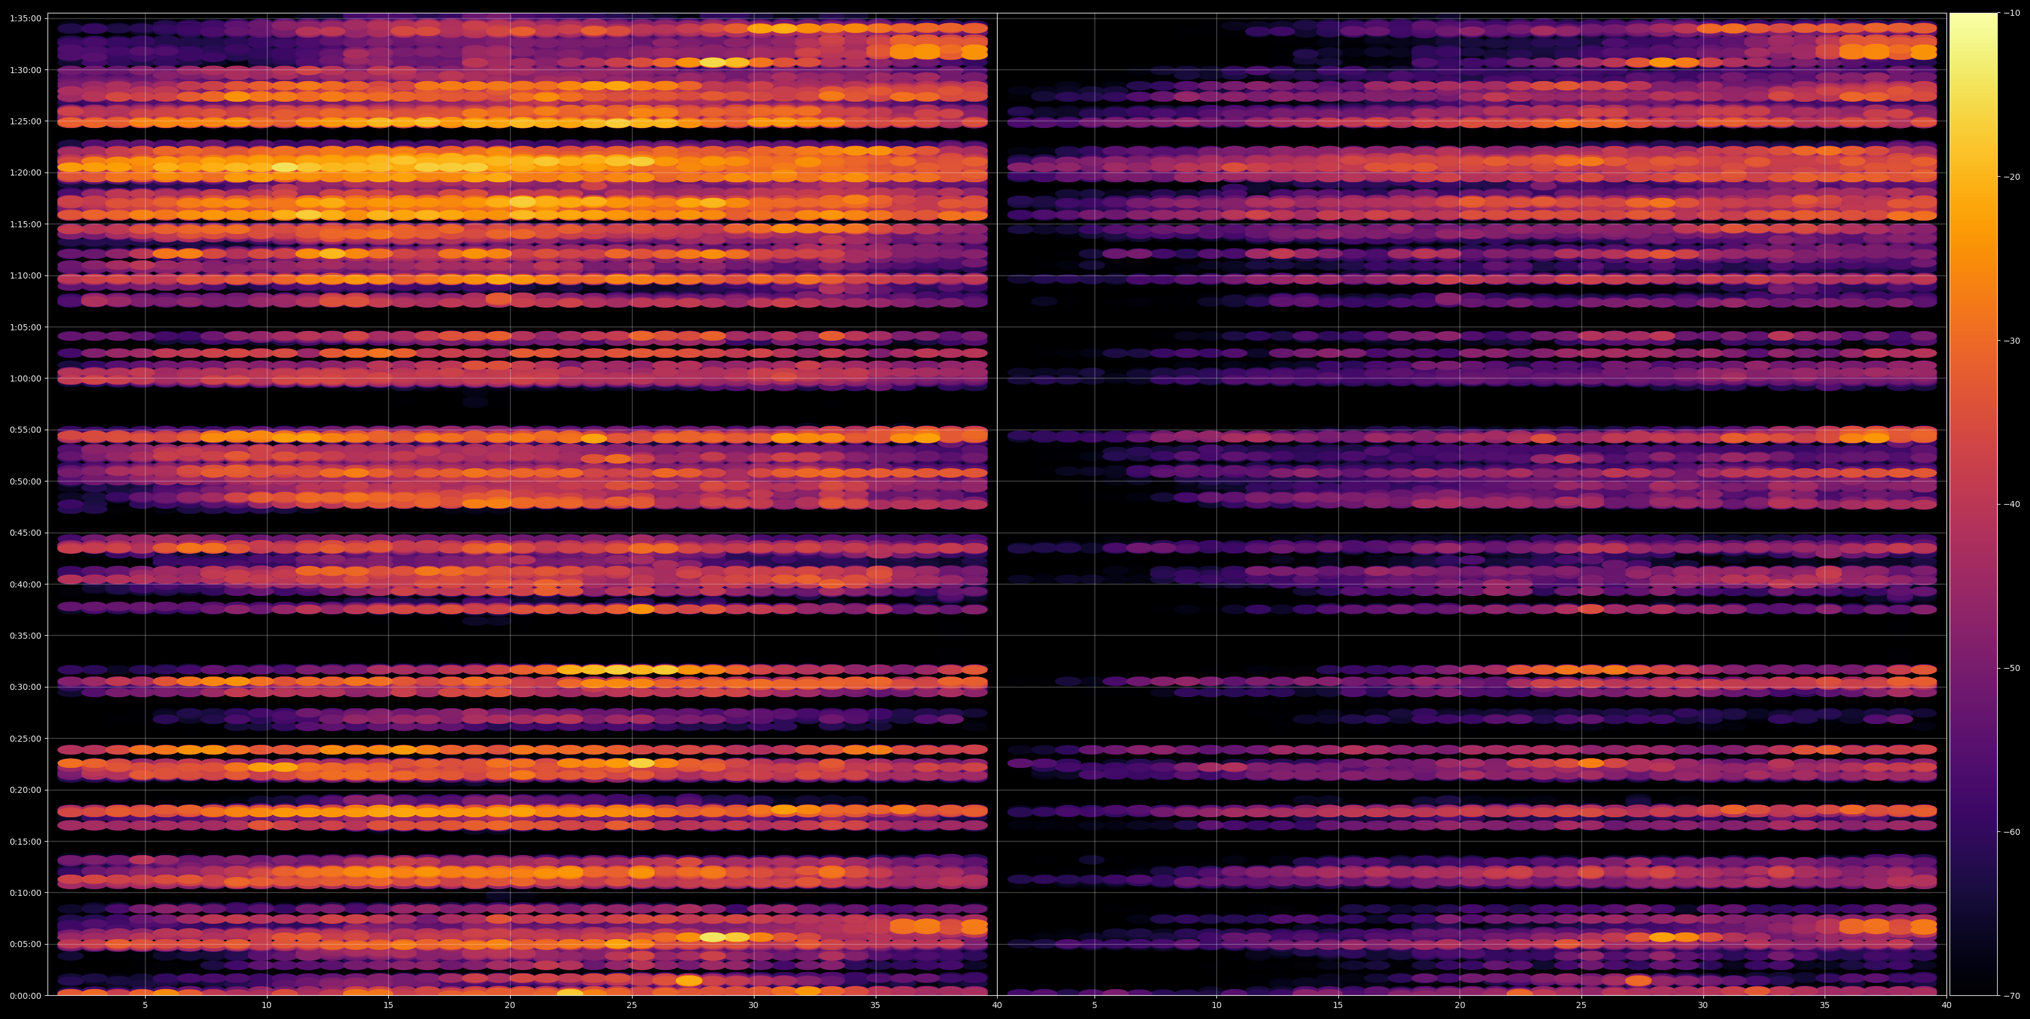This screenshot has height=1019, width=2030.
Task: Click the 0:00:00 time axis label
Action: (x=25, y=995)
